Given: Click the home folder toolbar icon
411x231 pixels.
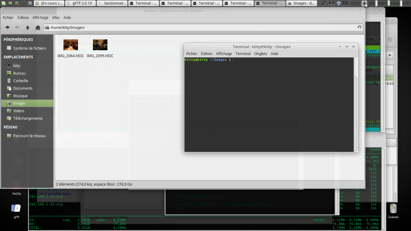Looking at the screenshot, I should [38, 27].
